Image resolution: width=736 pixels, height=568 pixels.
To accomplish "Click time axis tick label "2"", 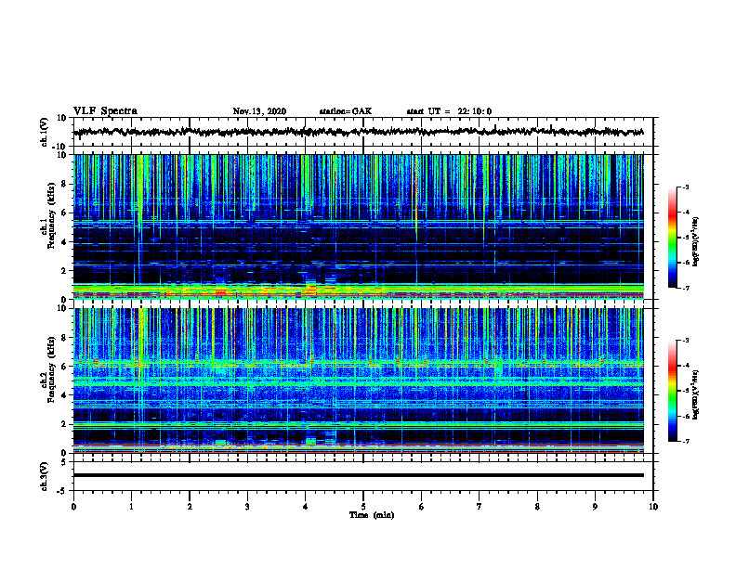I will (x=190, y=507).
